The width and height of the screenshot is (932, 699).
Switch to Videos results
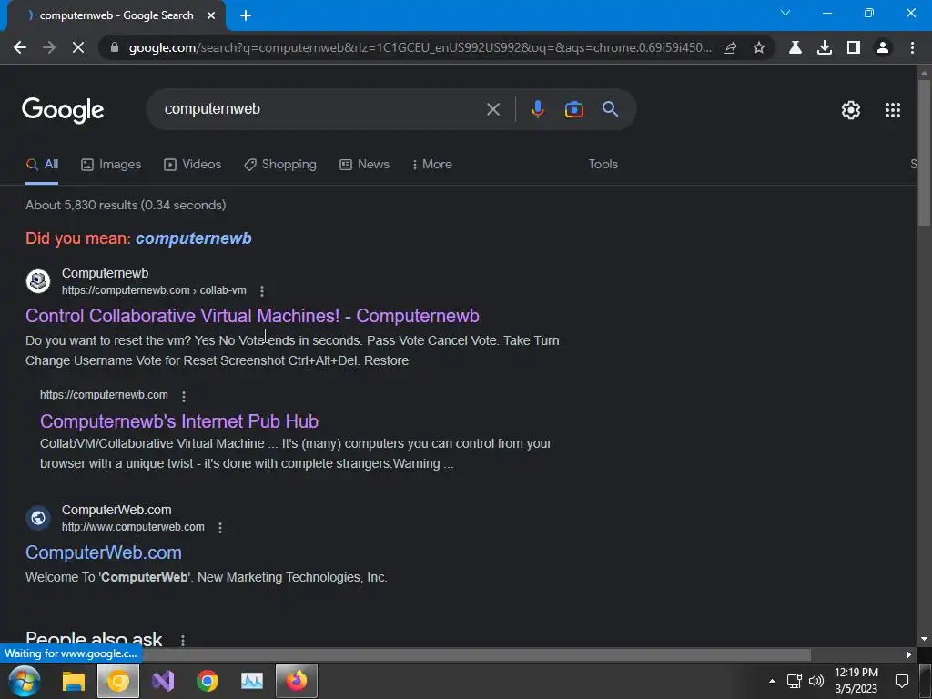[193, 165]
